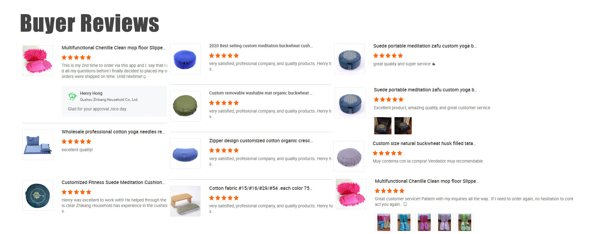589x234 pixels.
Task: Click the Quzhou Zhikang company logo icon
Action: point(72,96)
